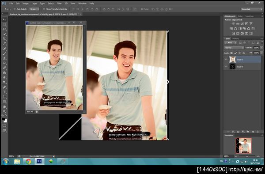Open the layer Kind filter dropdown
This screenshot has width=265, height=174.
[x=231, y=43]
